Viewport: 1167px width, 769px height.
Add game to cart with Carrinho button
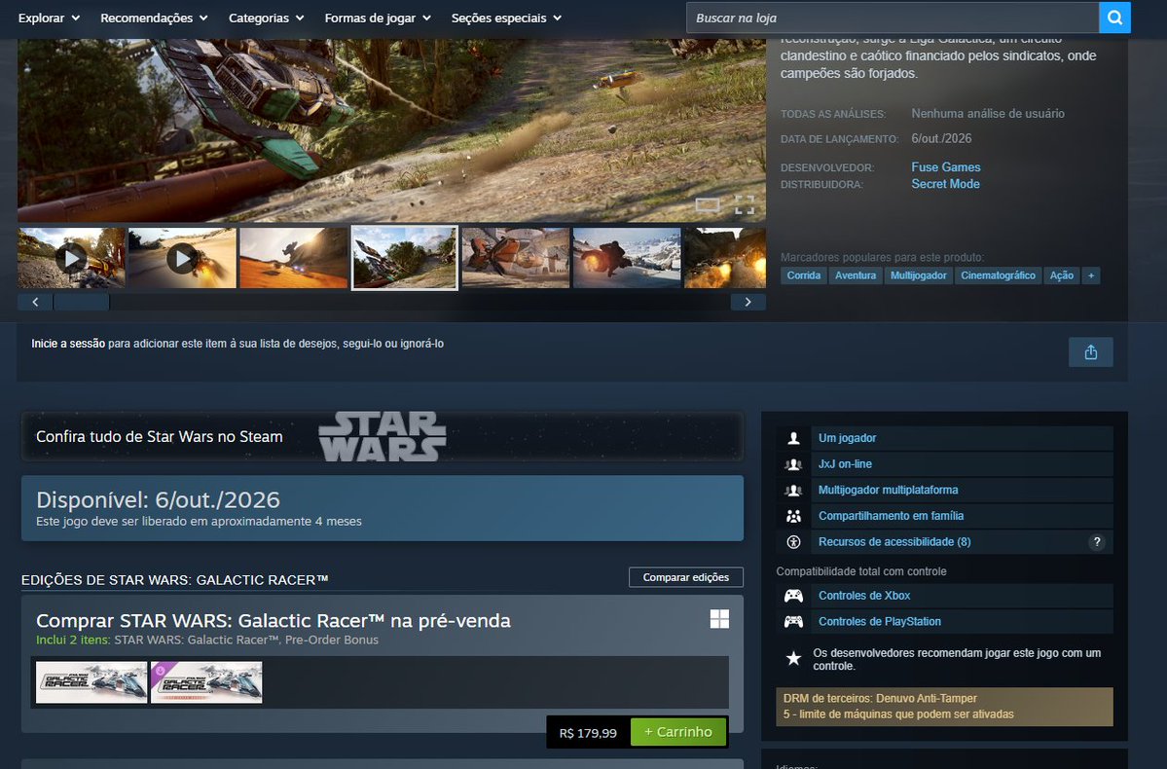(678, 733)
